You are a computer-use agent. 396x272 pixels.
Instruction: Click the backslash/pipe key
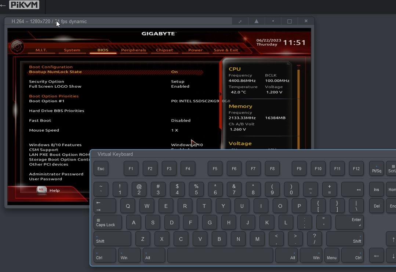click(x=356, y=206)
